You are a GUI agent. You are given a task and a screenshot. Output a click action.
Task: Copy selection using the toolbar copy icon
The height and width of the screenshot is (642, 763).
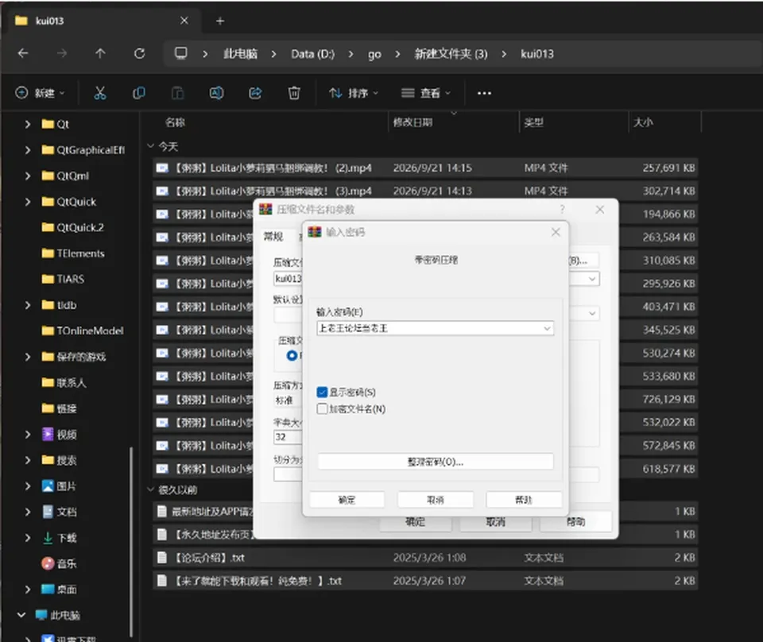138,93
